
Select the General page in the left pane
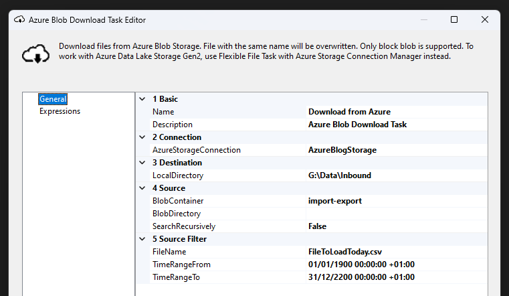point(53,99)
